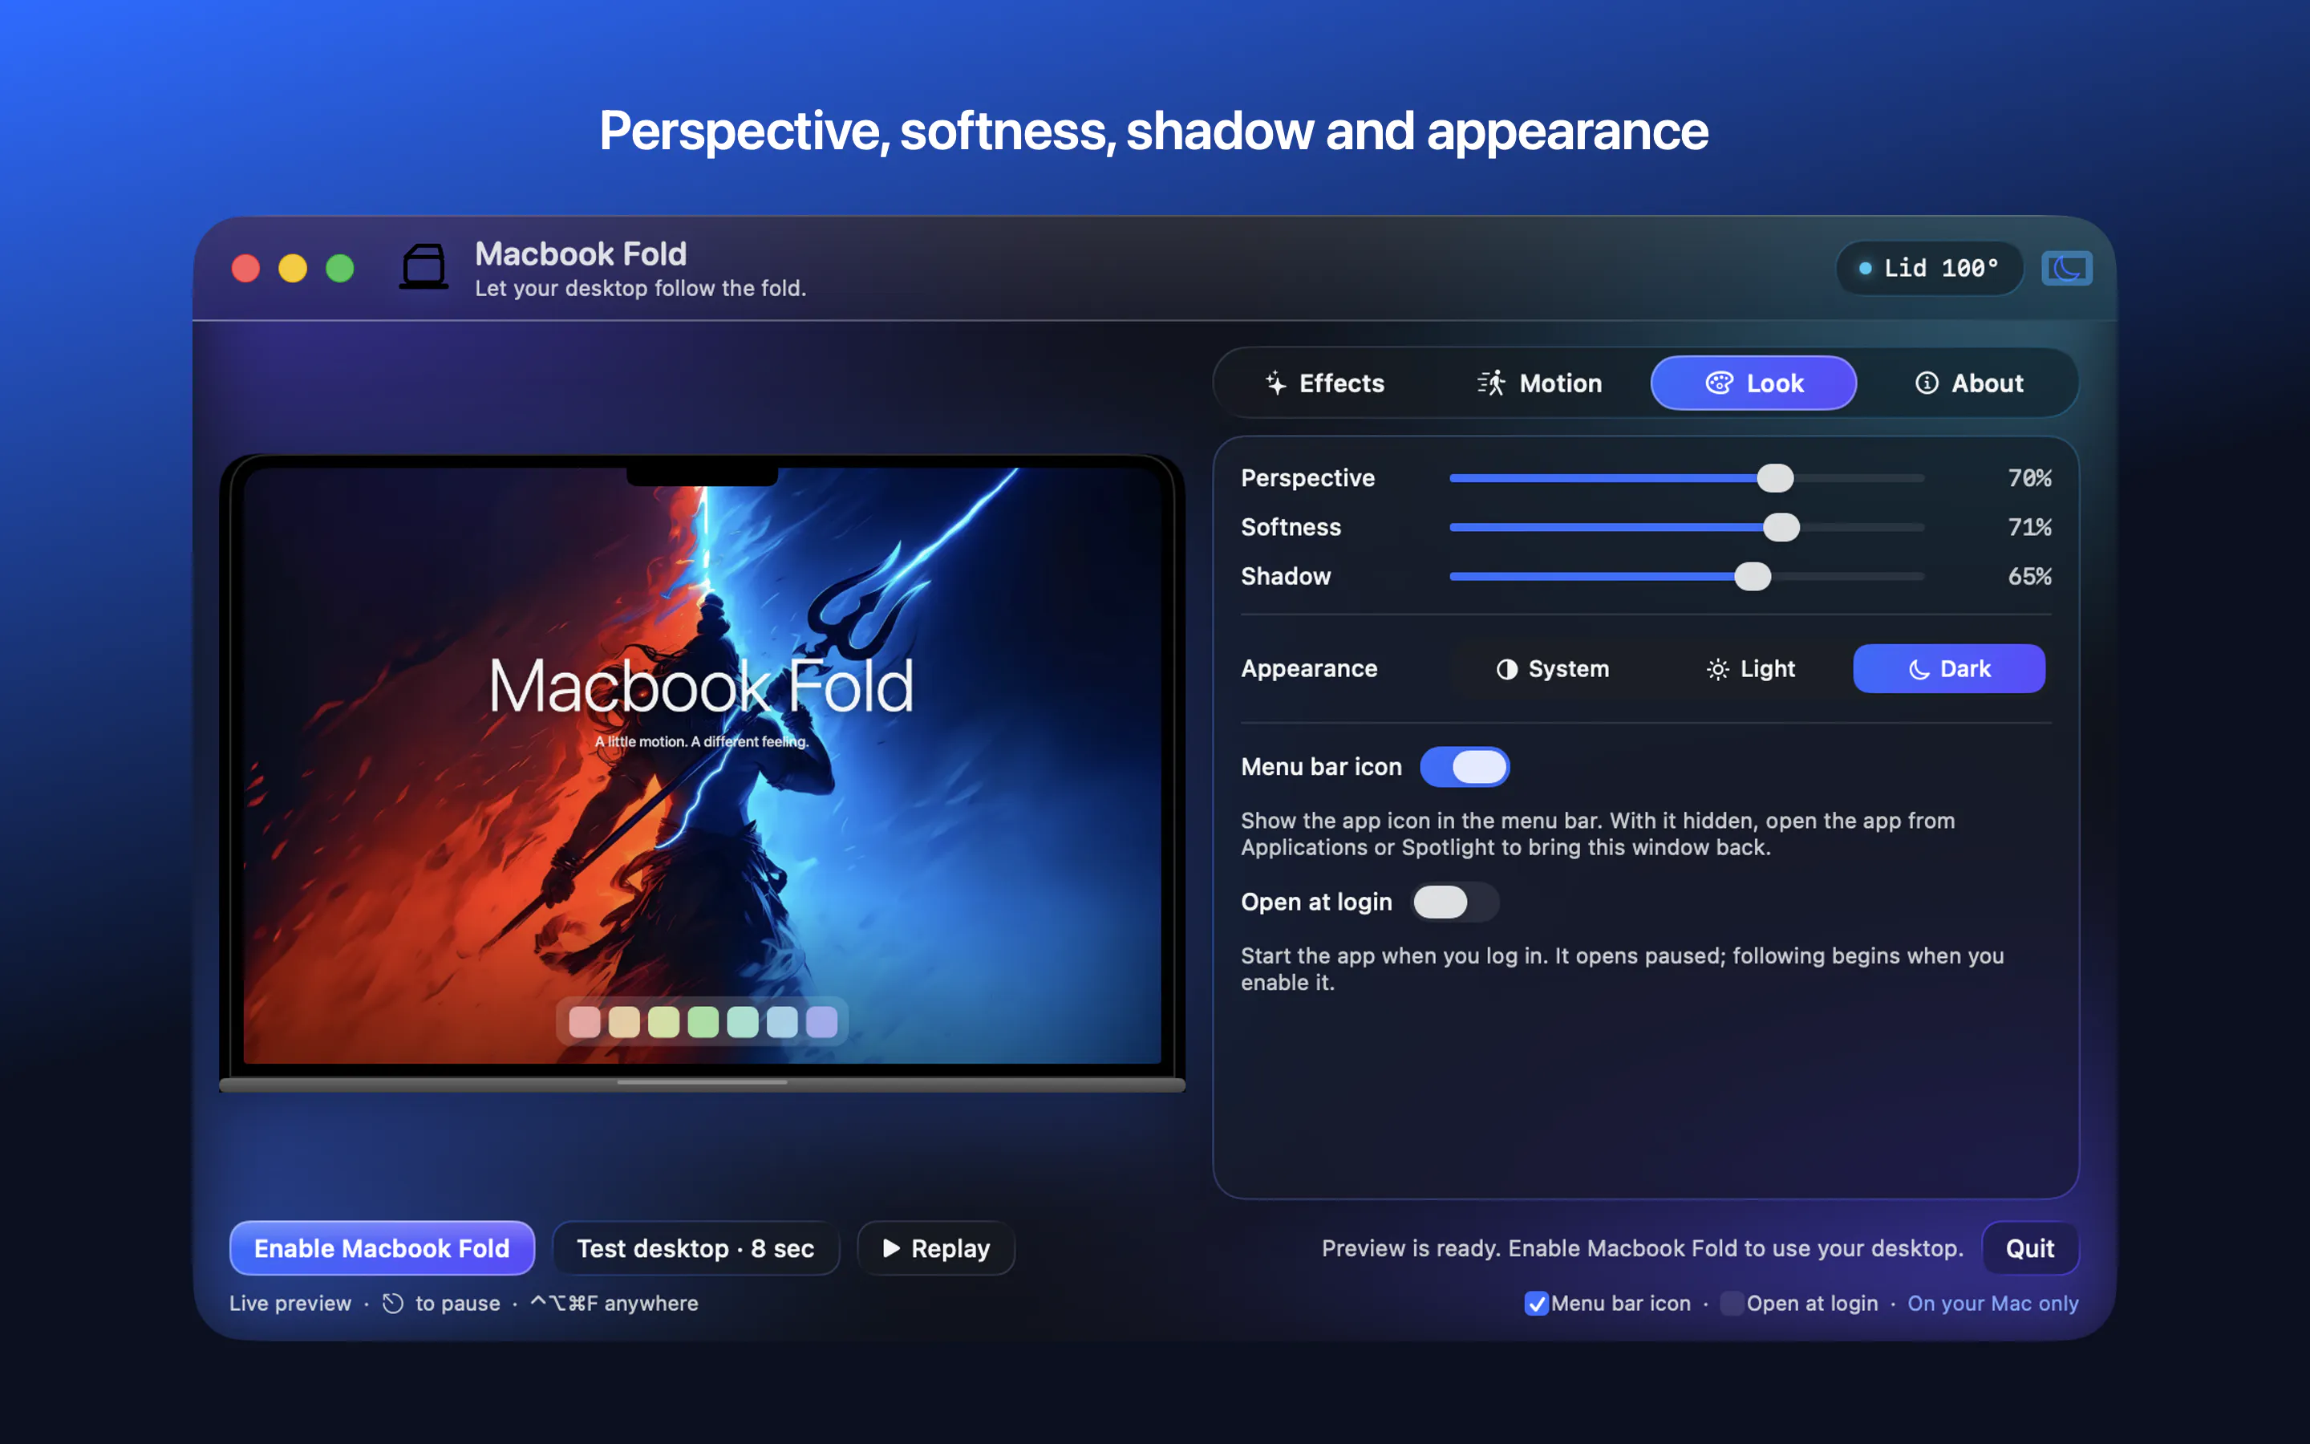Click the green zoom window button

(340, 269)
